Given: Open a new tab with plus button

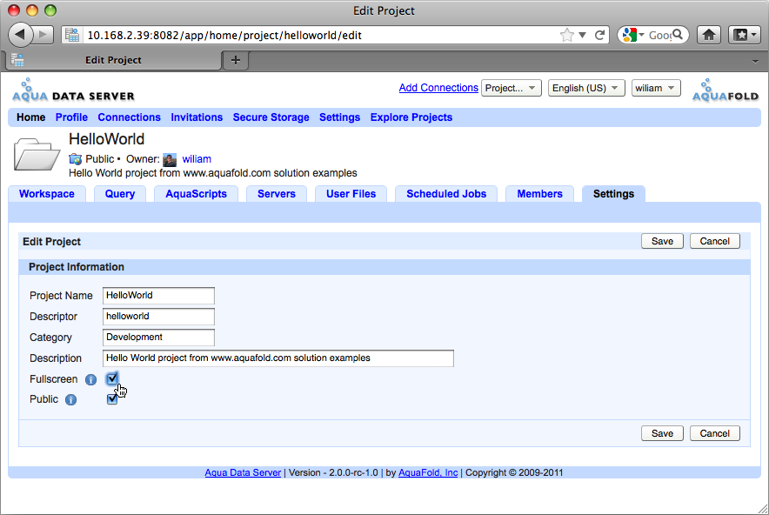Looking at the screenshot, I should coord(236,60).
